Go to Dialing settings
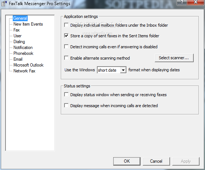The image size is (205, 170). pos(19,42)
